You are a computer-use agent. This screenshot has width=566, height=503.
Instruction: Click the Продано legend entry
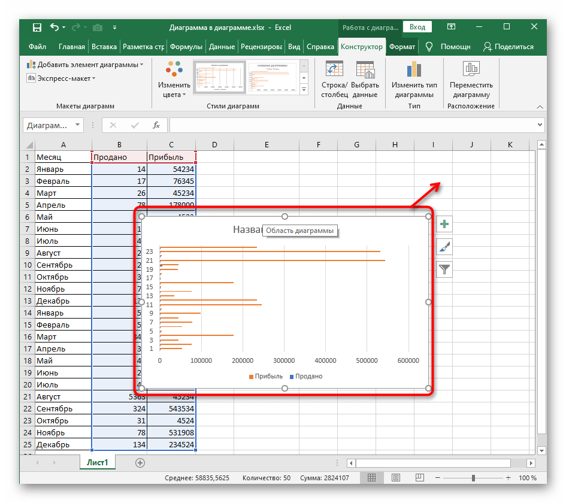click(x=306, y=376)
